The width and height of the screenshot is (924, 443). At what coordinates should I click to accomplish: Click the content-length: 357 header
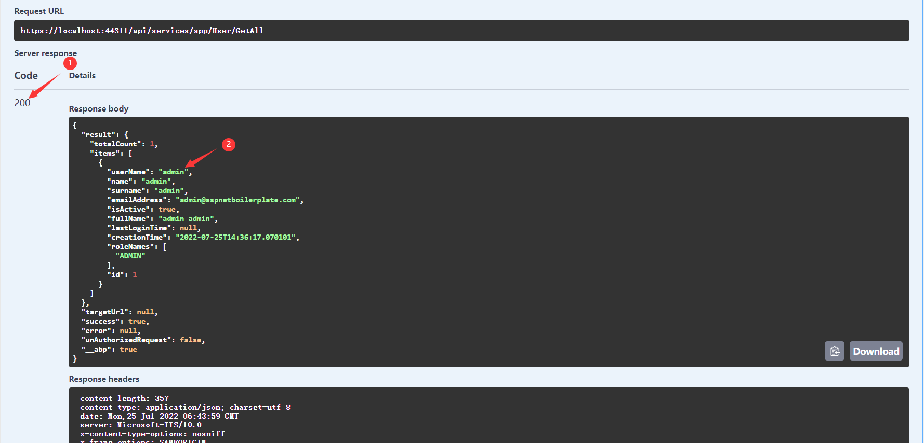pos(125,399)
